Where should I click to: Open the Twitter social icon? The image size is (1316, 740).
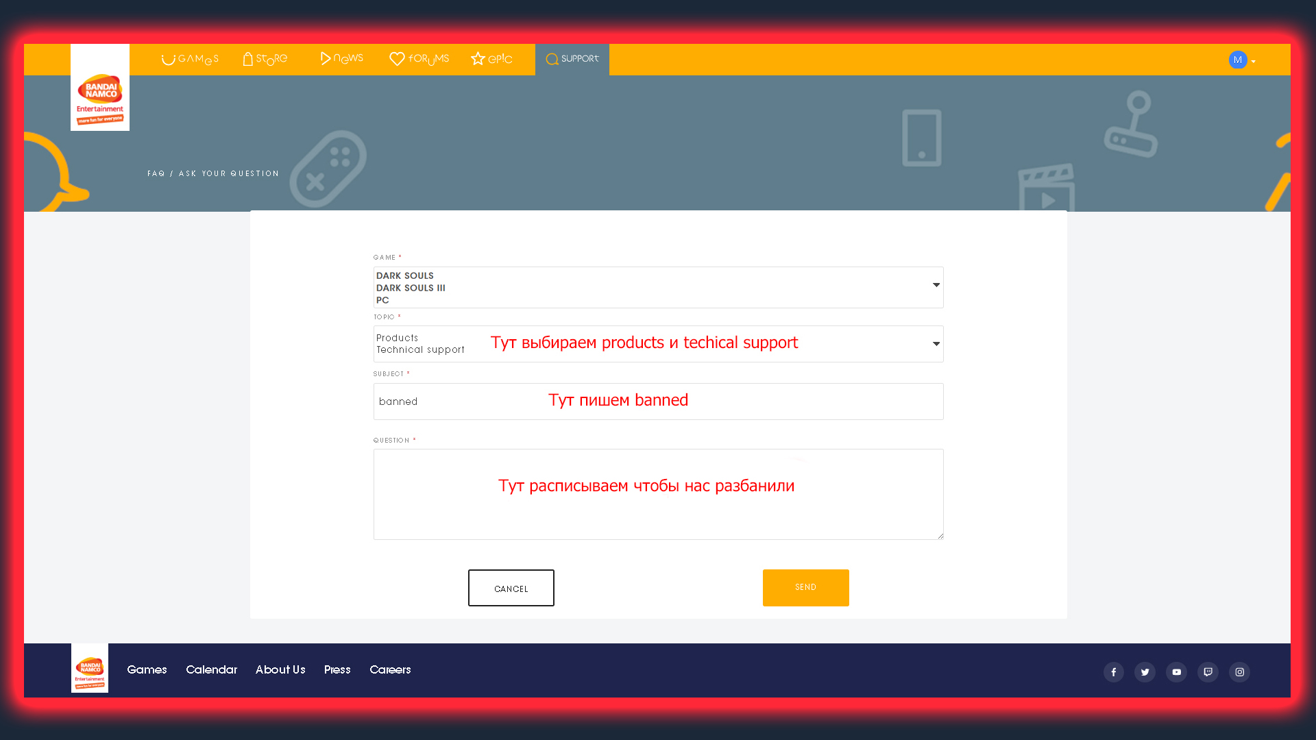(x=1145, y=672)
